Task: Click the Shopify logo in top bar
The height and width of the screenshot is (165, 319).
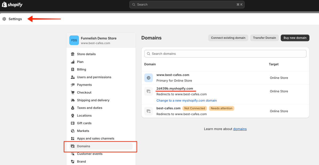Action: (12, 5)
